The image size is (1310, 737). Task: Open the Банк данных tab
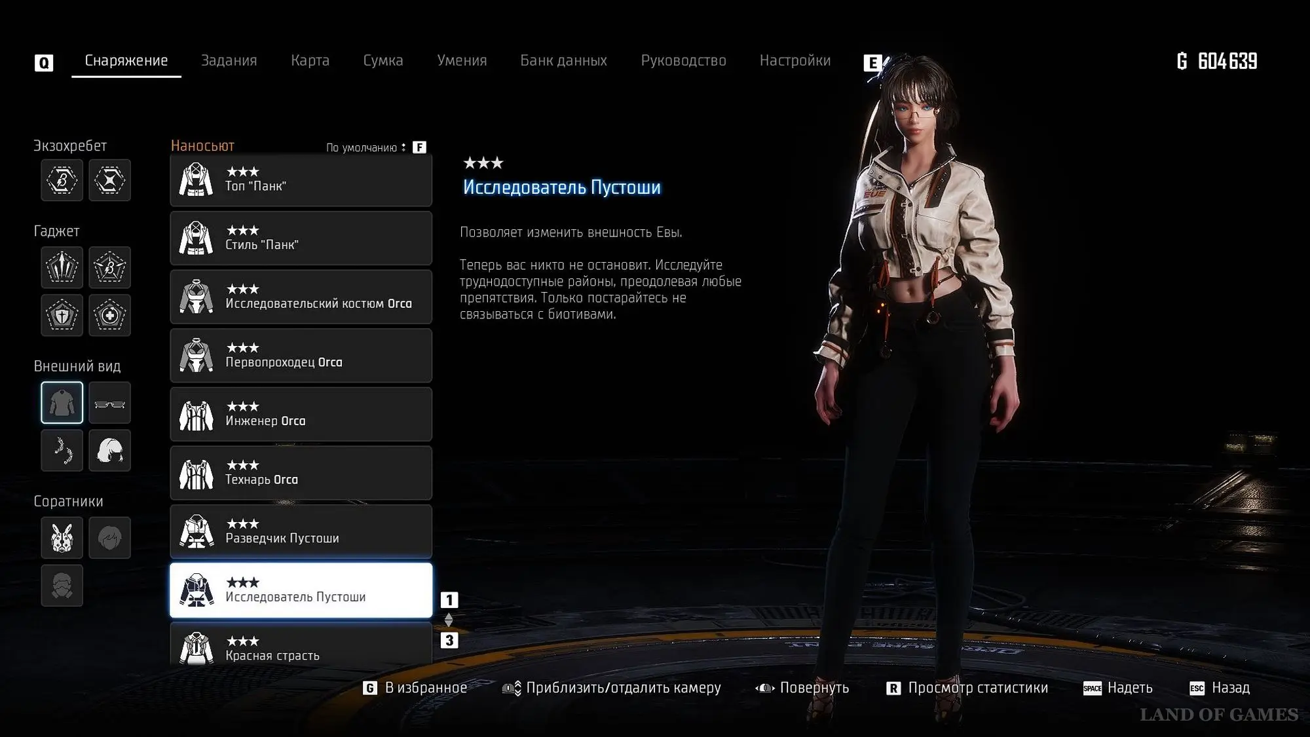[564, 60]
